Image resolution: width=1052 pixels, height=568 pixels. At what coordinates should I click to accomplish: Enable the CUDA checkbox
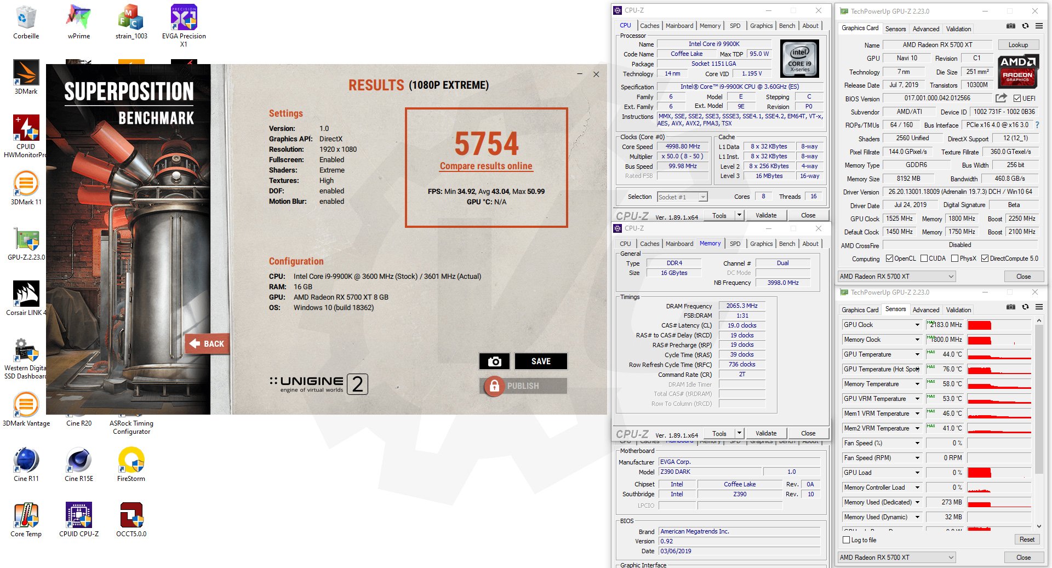[924, 259]
